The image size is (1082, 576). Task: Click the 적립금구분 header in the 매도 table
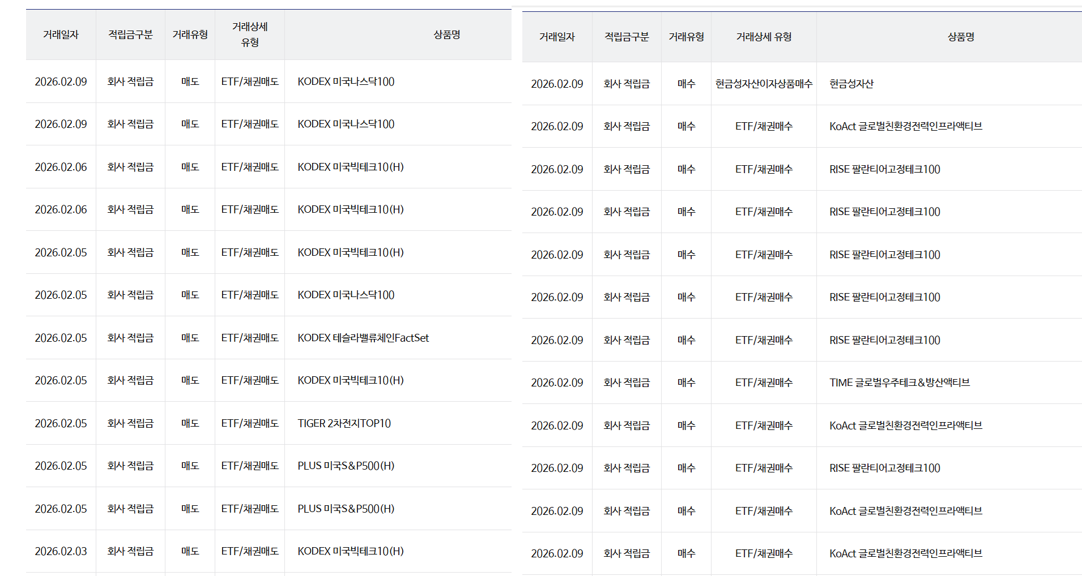[130, 35]
